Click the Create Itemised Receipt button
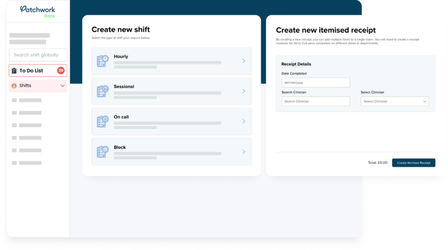448x250 pixels. coord(413,163)
